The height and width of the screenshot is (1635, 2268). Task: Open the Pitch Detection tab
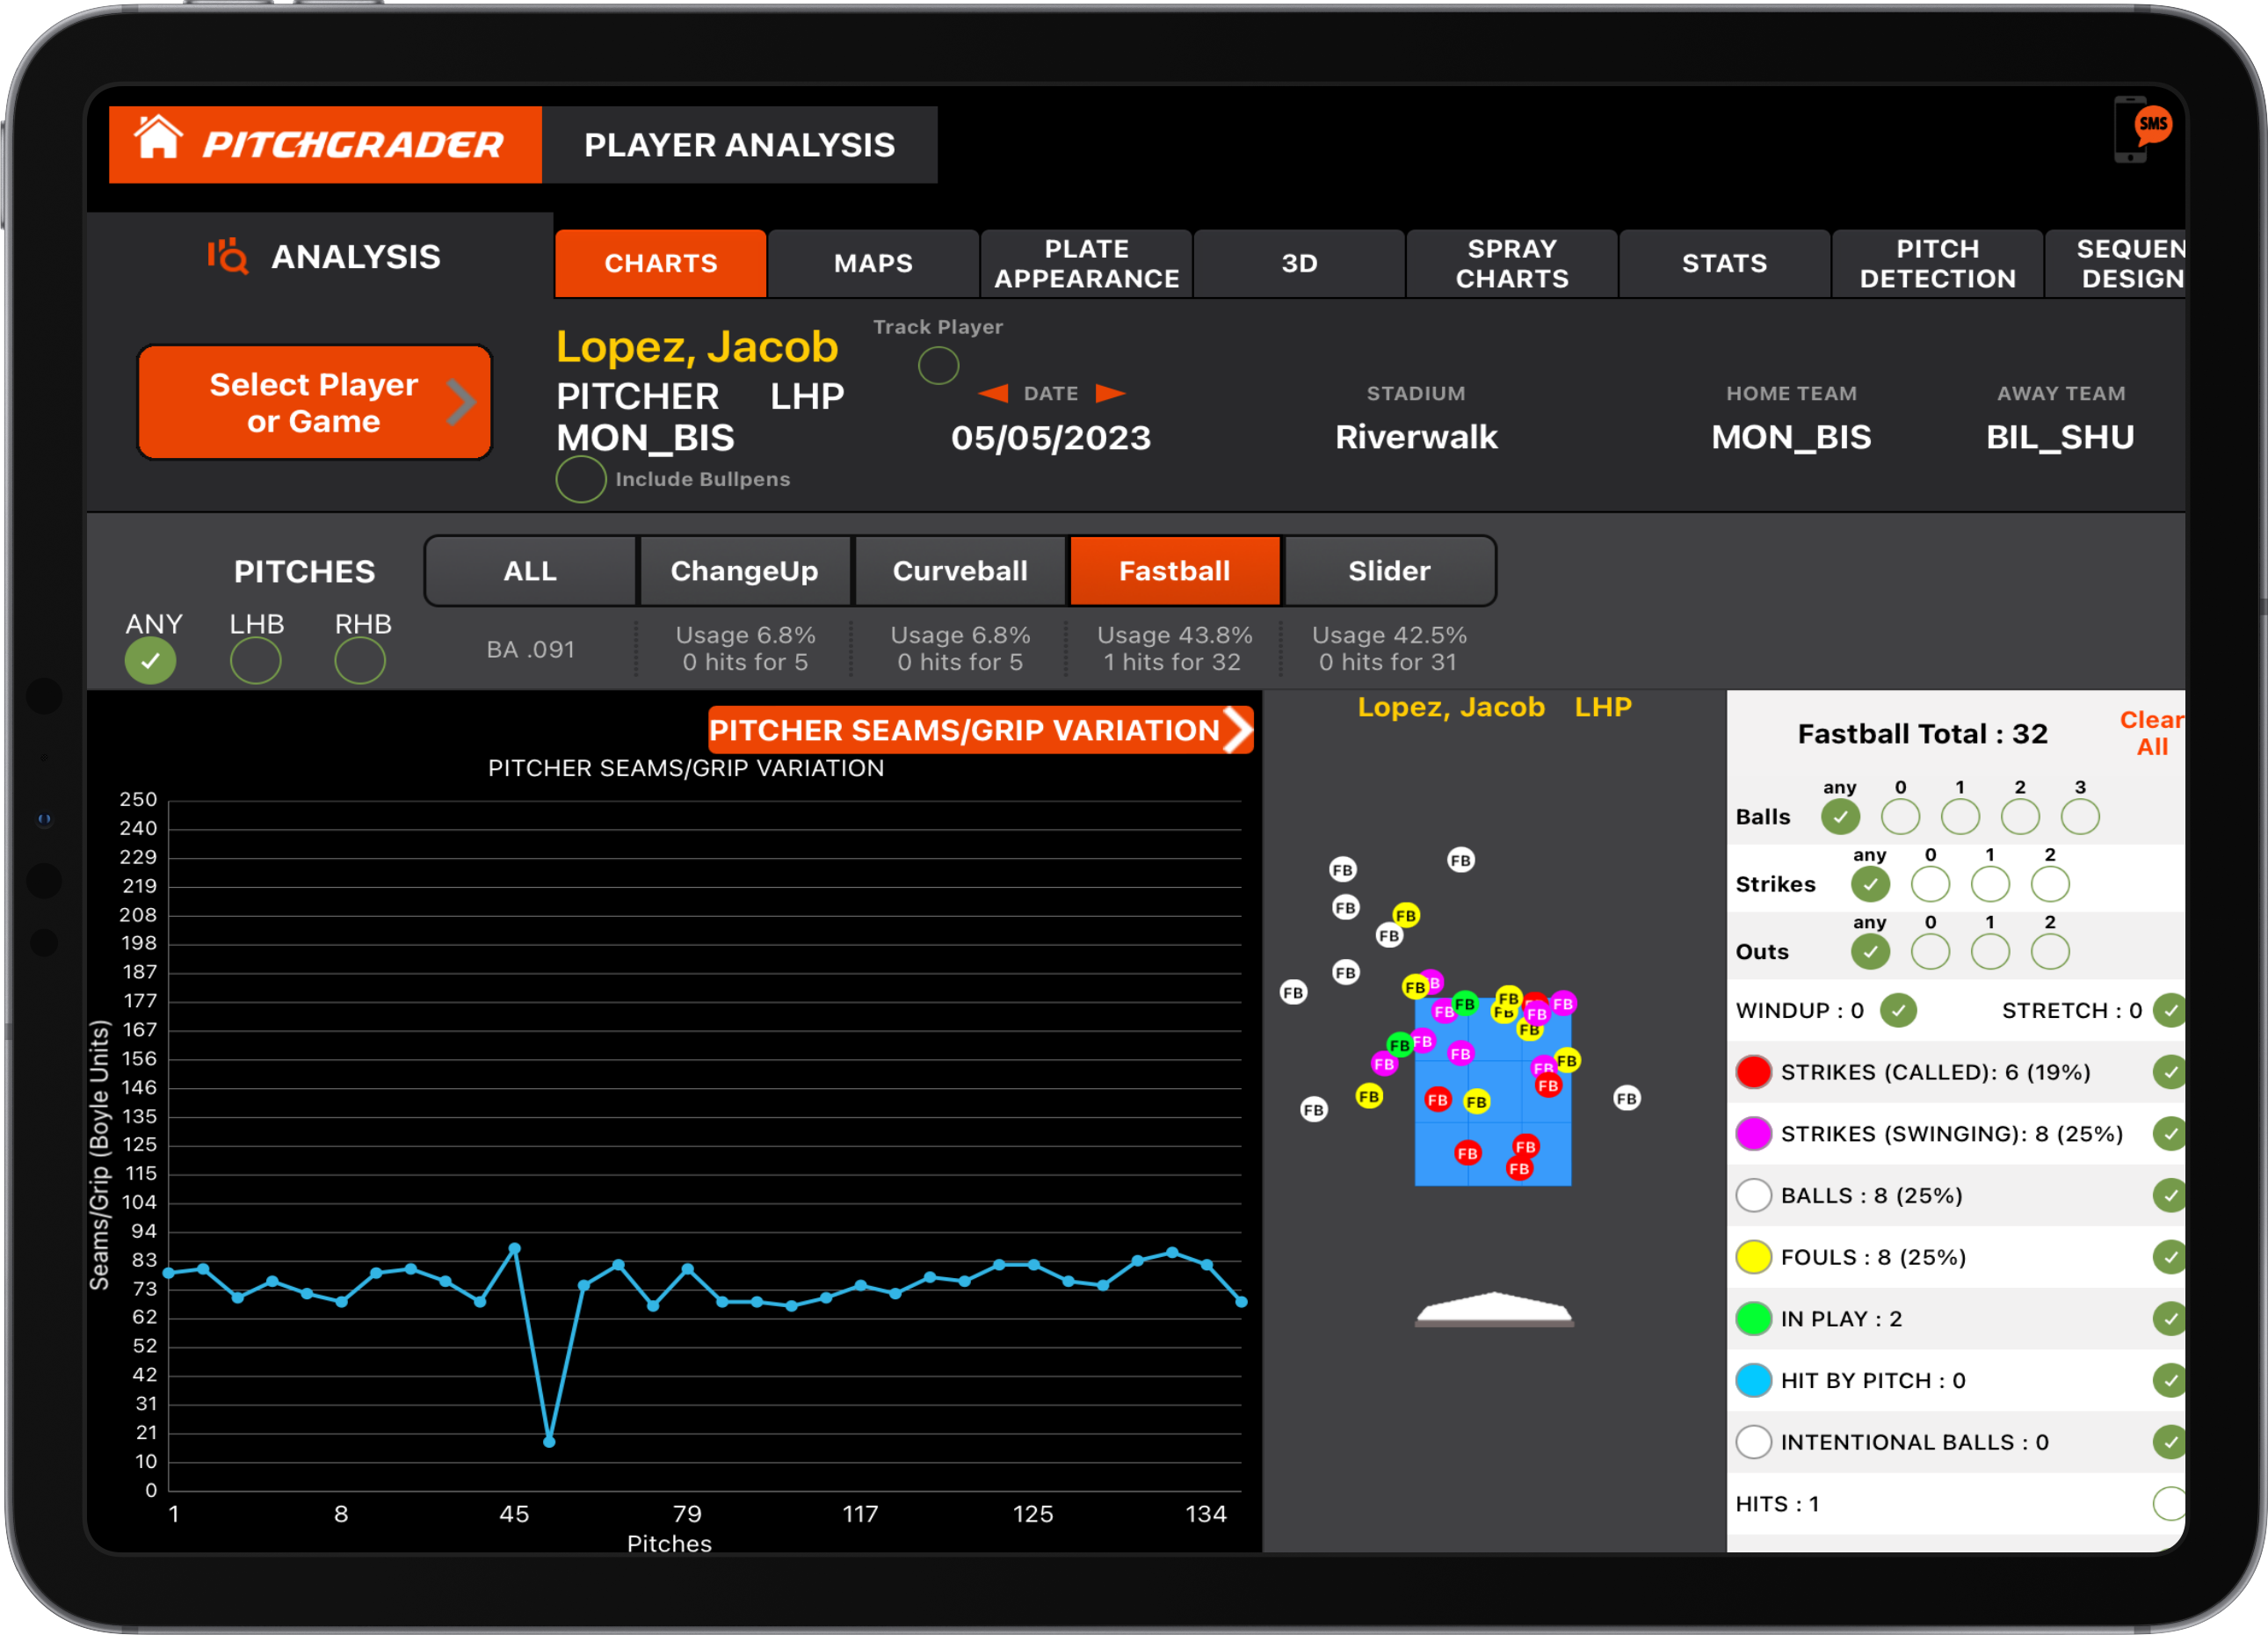pyautogui.click(x=1937, y=263)
